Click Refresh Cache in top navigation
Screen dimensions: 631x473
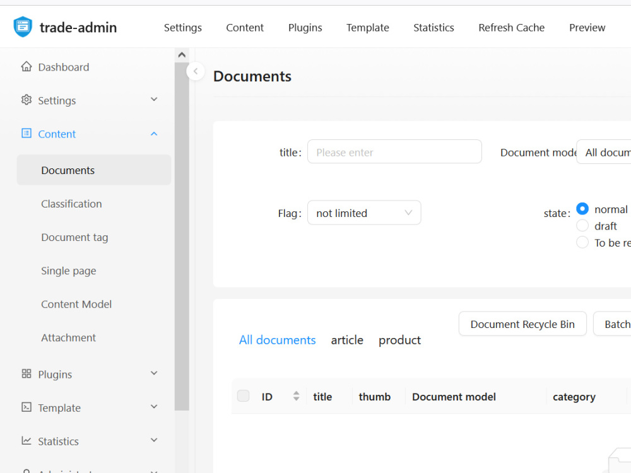coord(512,27)
